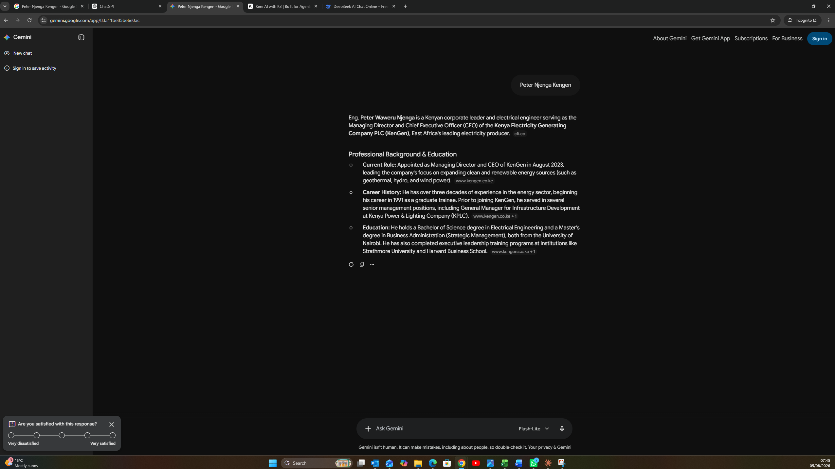Follow the 'Sign in' link in the sidebar
The height and width of the screenshot is (469, 835).
coord(19,68)
